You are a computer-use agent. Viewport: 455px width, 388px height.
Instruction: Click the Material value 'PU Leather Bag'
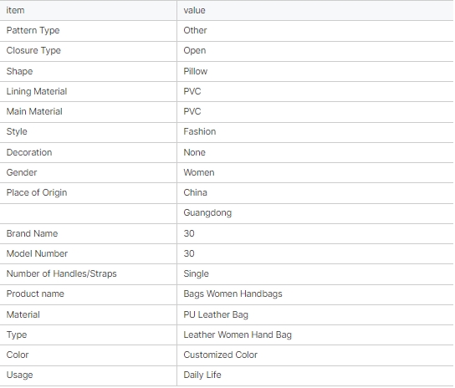pos(216,315)
